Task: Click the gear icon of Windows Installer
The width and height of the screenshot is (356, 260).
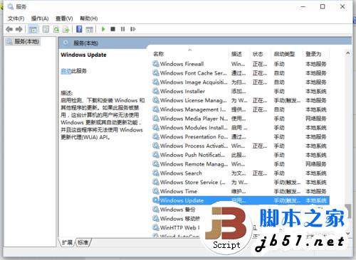Action: pos(156,91)
